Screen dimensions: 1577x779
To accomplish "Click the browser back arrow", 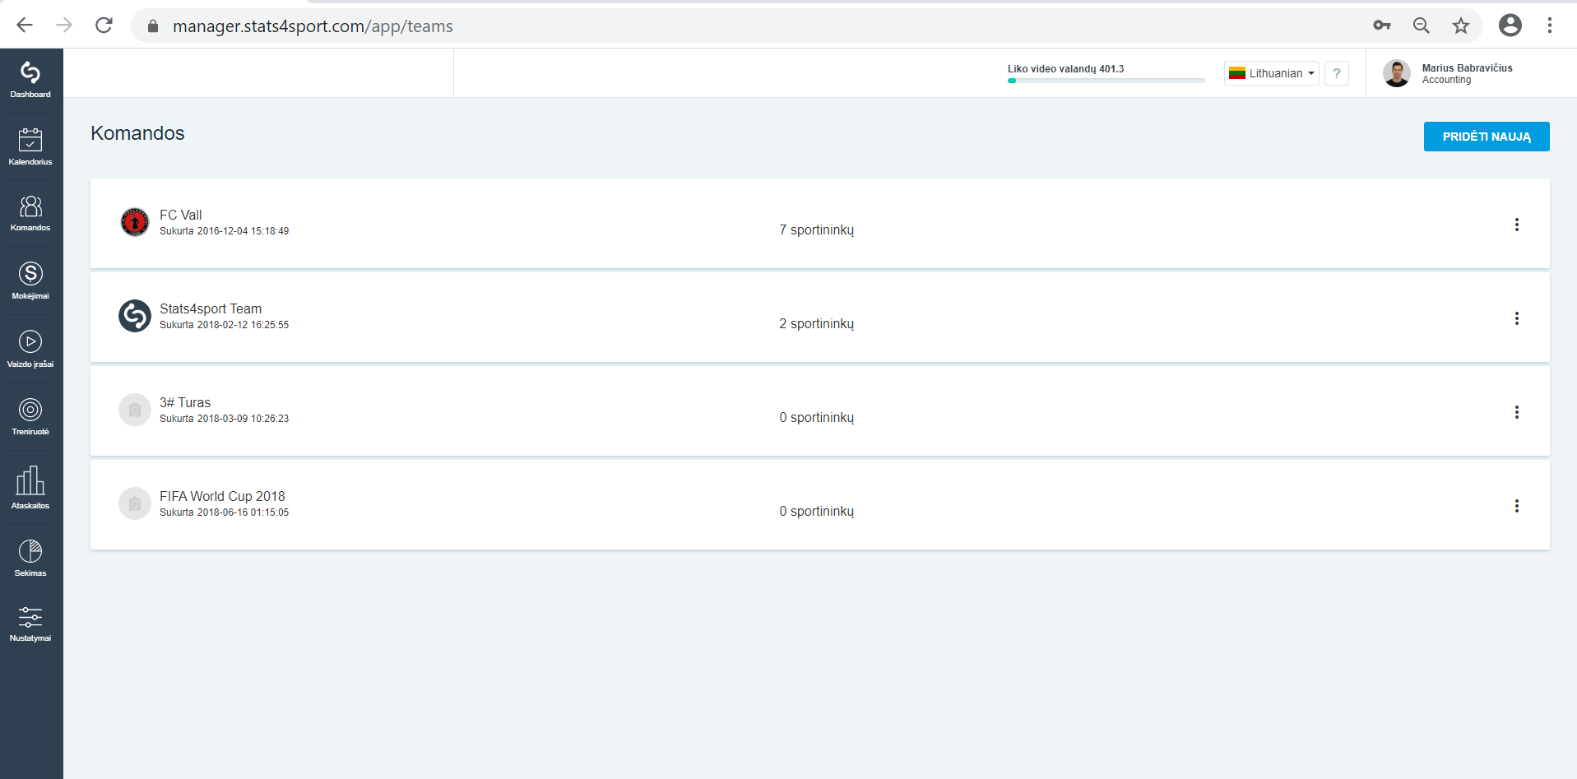I will pyautogui.click(x=25, y=26).
